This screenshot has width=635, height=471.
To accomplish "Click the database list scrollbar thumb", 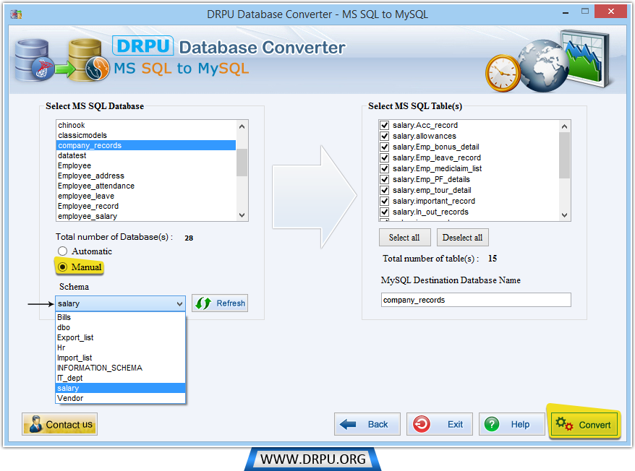I will tap(242, 163).
